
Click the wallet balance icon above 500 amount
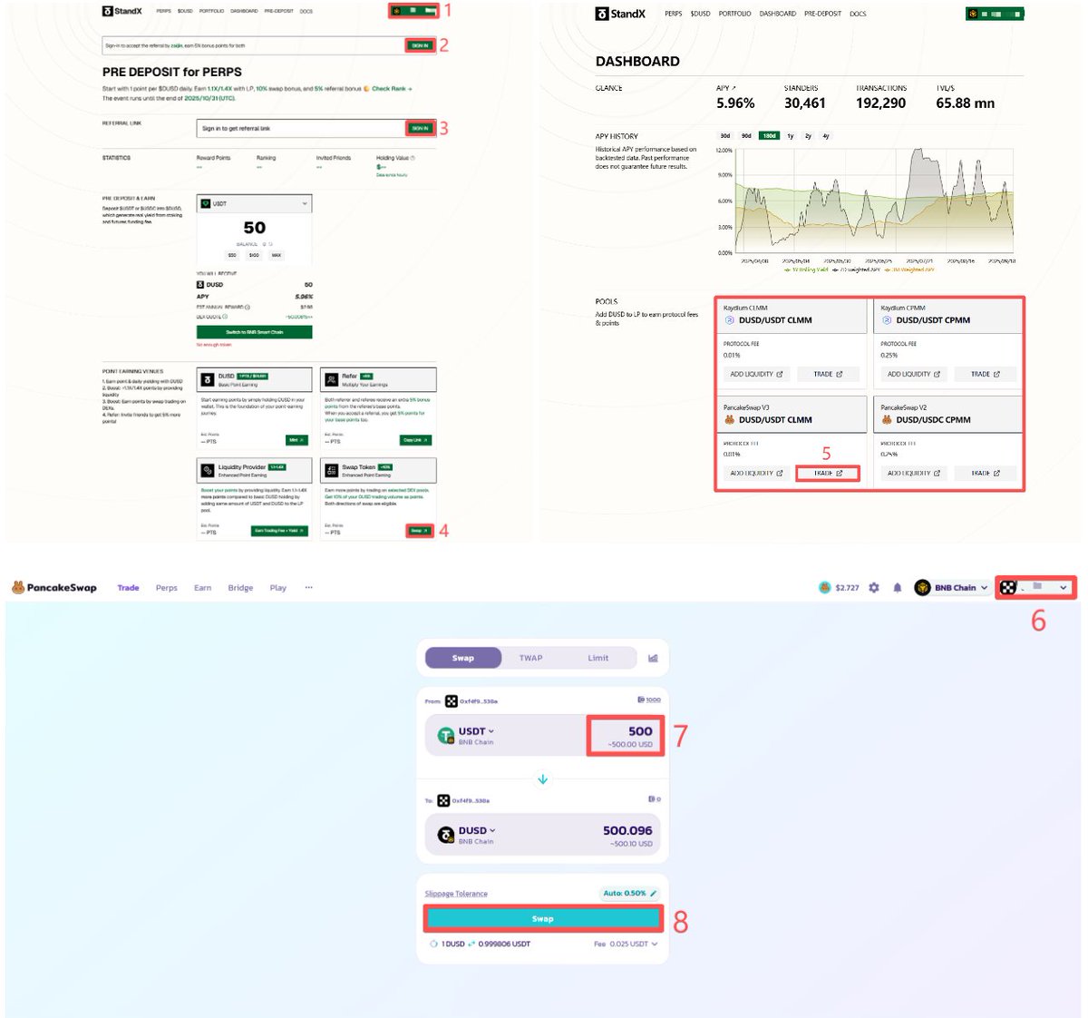(641, 700)
